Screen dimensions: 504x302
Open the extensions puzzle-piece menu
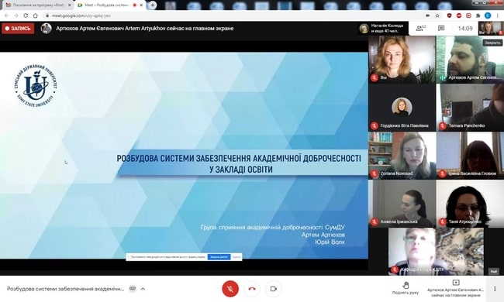[x=478, y=15]
